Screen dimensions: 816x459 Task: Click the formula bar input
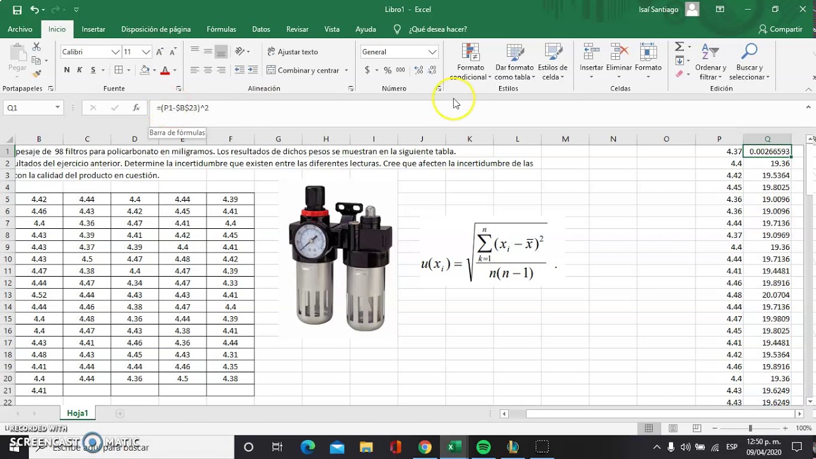(x=475, y=108)
